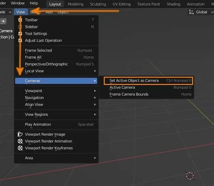Viewport: 214px width, 186px height.
Task: Expand the Local View submenu
Action: (56, 71)
